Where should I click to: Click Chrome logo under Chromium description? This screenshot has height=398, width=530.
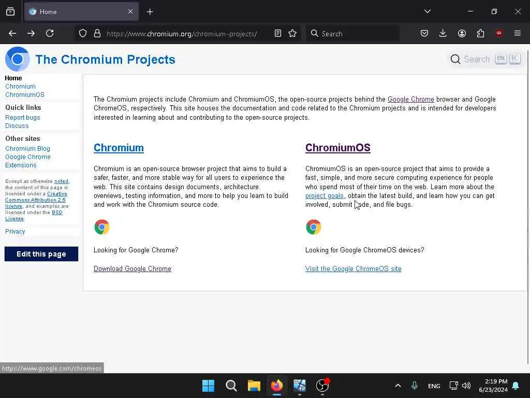click(102, 227)
